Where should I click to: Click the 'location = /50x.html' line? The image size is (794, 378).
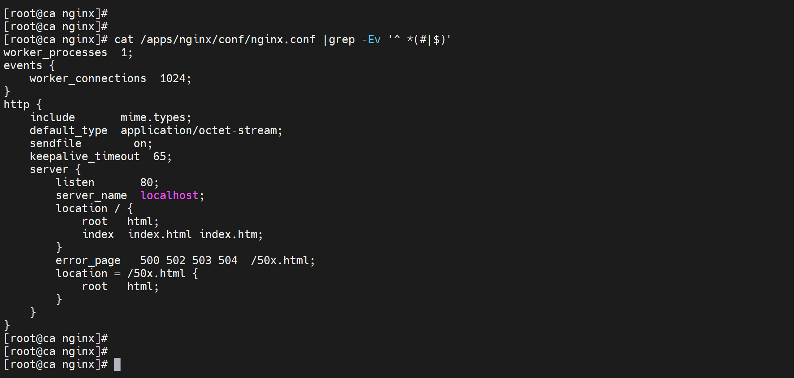[x=127, y=273]
